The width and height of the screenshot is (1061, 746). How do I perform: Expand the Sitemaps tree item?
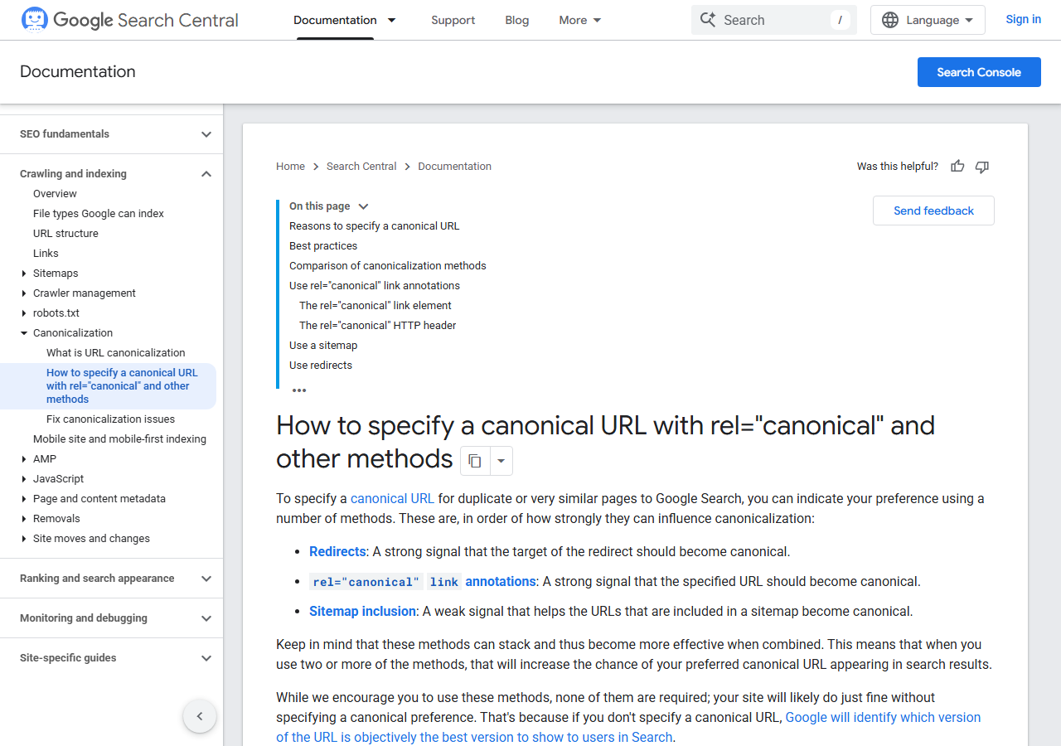[24, 274]
